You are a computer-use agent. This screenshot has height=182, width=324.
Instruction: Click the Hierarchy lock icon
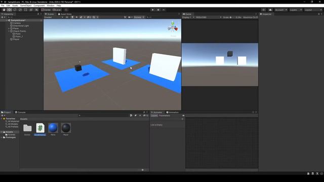pos(38,14)
